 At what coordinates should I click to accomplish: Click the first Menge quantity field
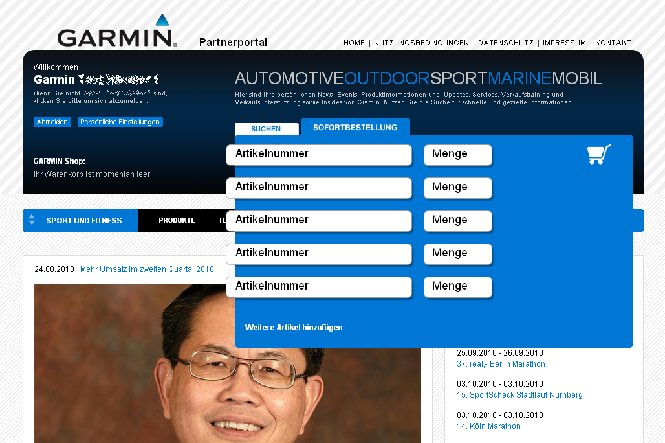click(x=457, y=155)
